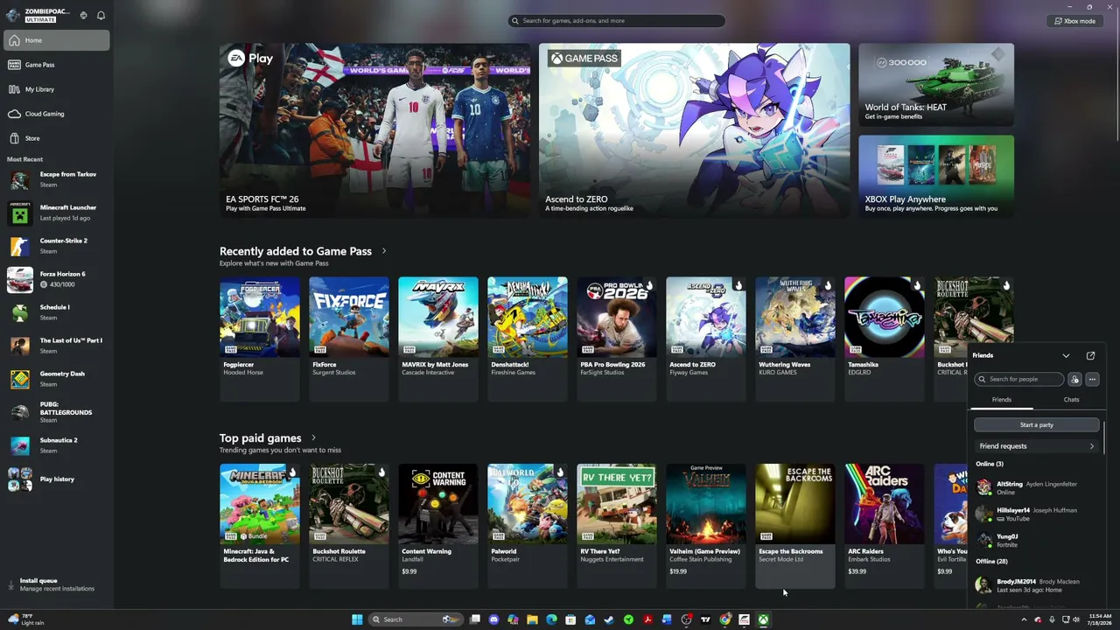Viewport: 1120px width, 630px height.
Task: Open File Explorer from the taskbar
Action: (x=532, y=619)
